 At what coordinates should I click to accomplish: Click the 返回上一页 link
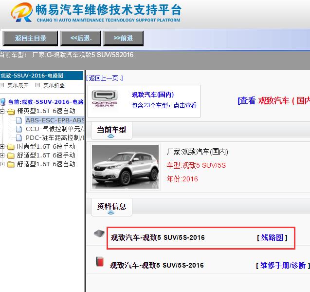pos(105,78)
